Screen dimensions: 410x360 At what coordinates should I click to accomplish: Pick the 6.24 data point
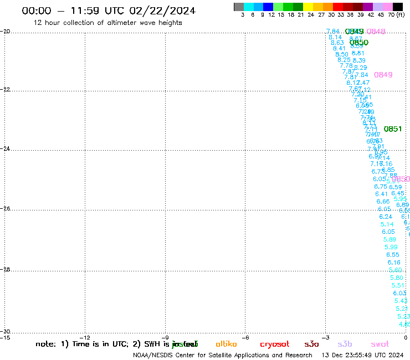(386, 217)
